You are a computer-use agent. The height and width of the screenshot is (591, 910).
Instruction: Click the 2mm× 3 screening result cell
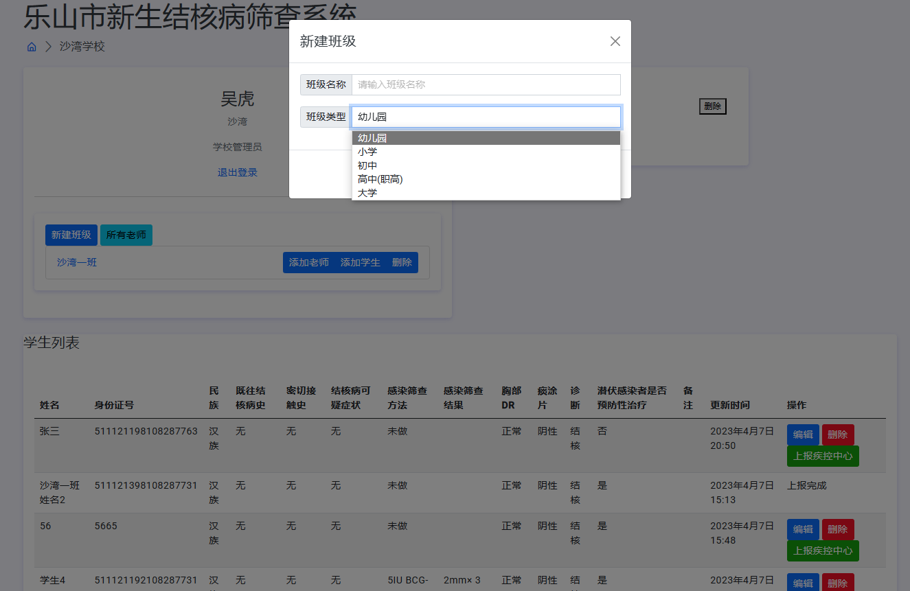point(462,580)
